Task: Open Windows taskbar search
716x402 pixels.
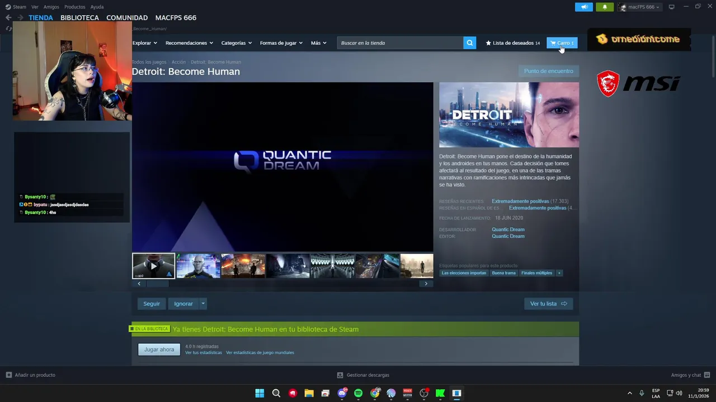Action: pyautogui.click(x=276, y=393)
